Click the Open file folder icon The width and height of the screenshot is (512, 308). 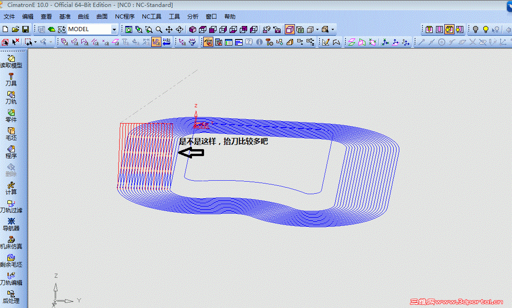click(15, 29)
